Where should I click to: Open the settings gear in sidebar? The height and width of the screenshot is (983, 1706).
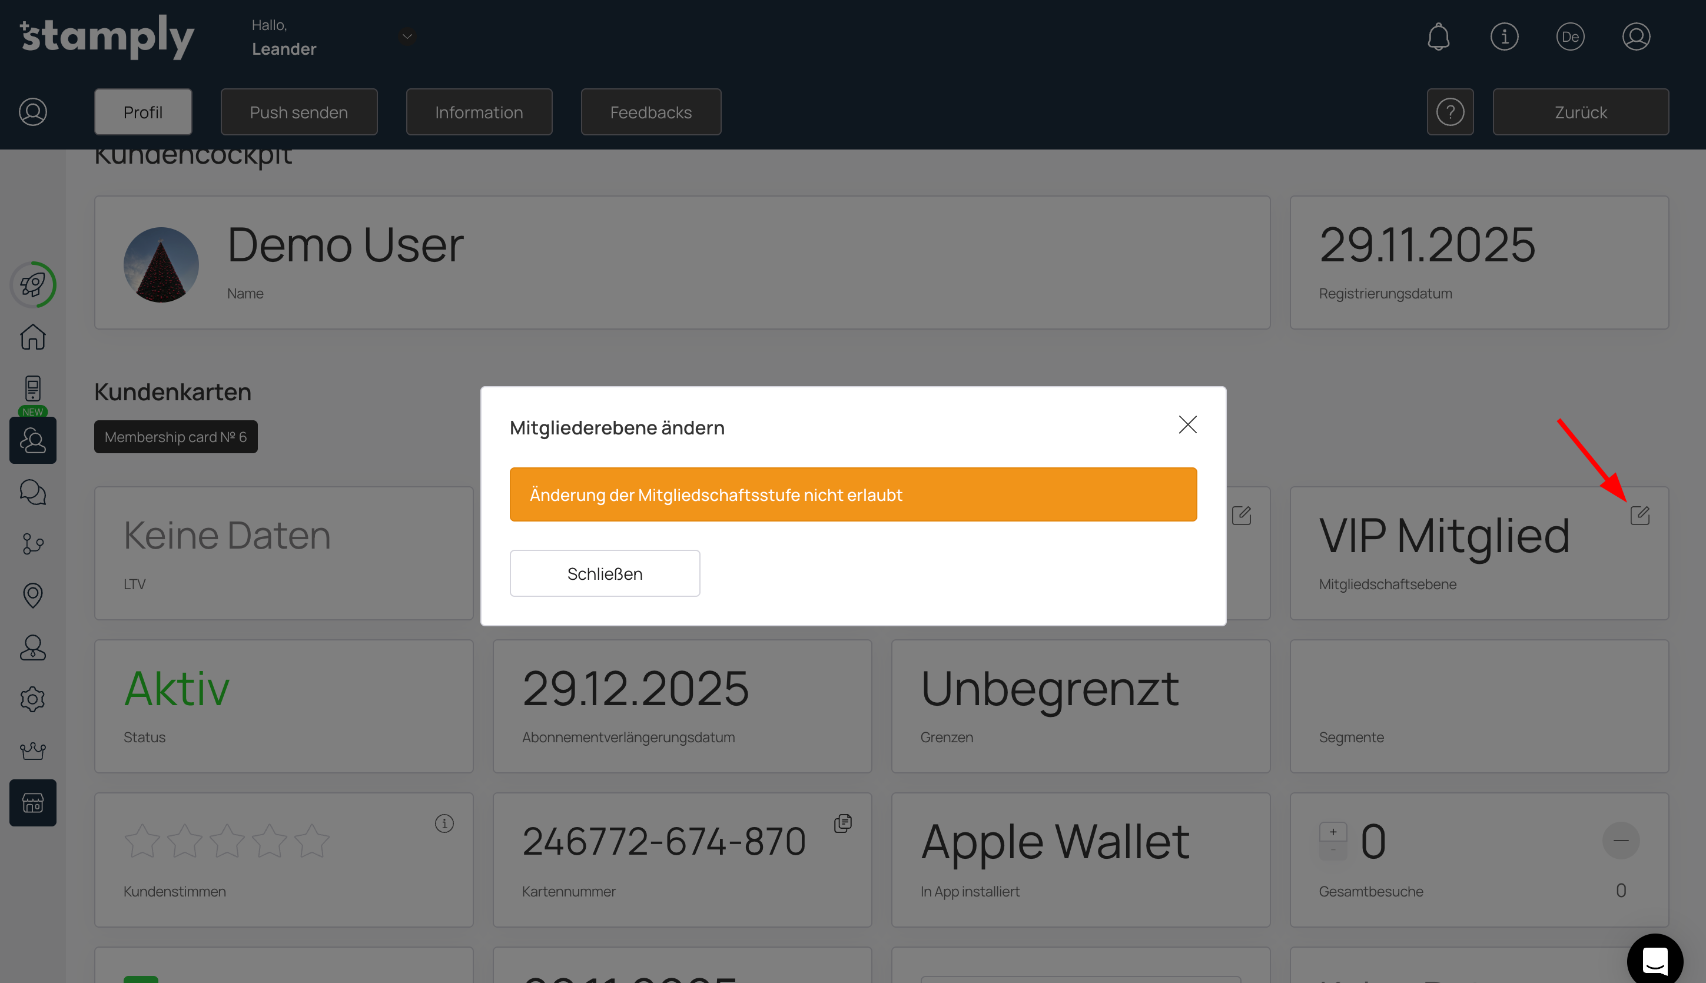coord(32,699)
